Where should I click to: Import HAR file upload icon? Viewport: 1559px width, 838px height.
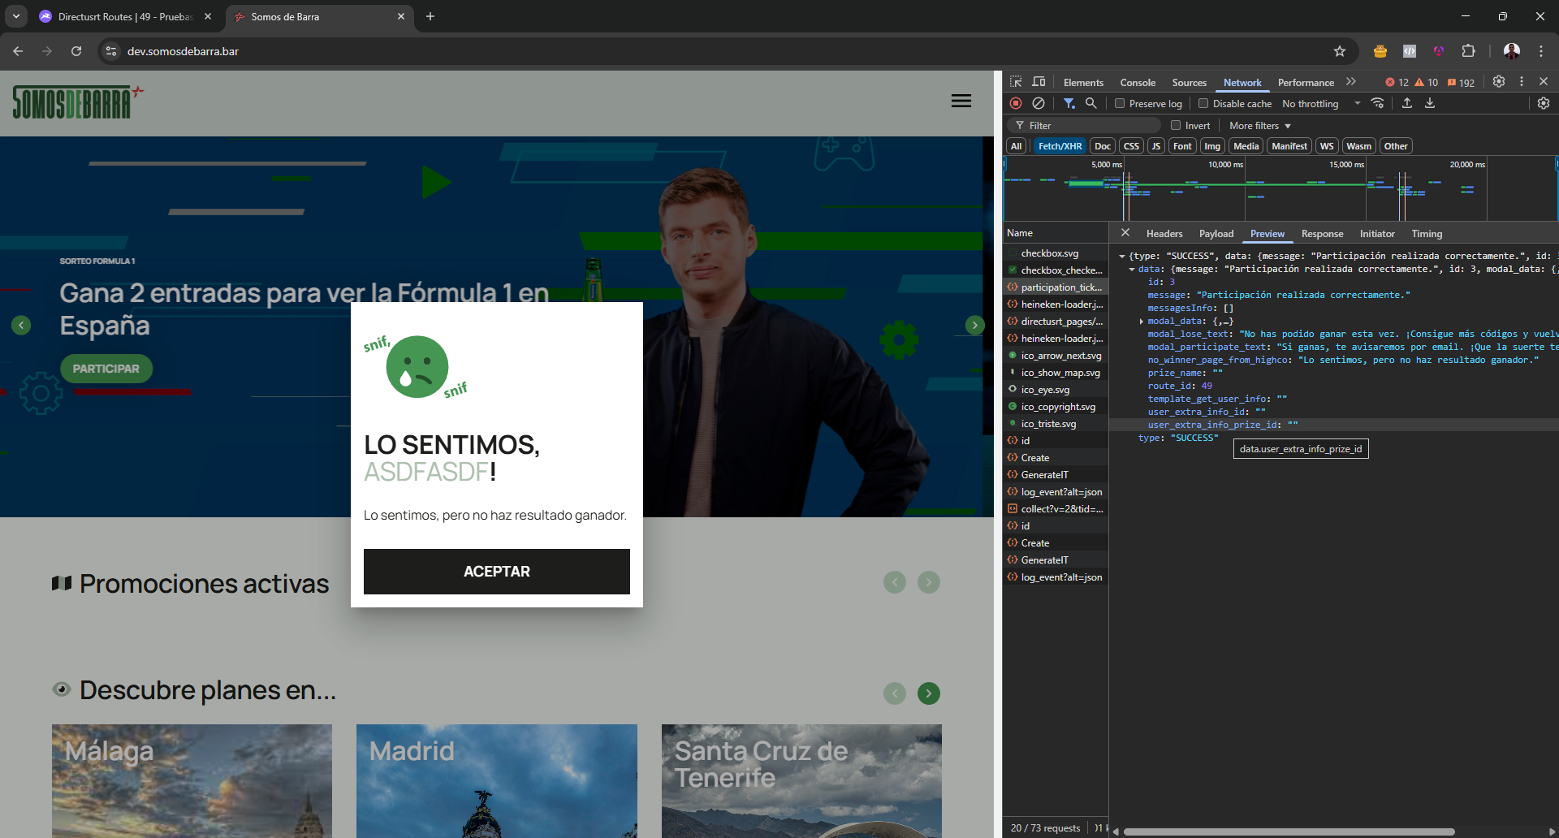coord(1407,103)
